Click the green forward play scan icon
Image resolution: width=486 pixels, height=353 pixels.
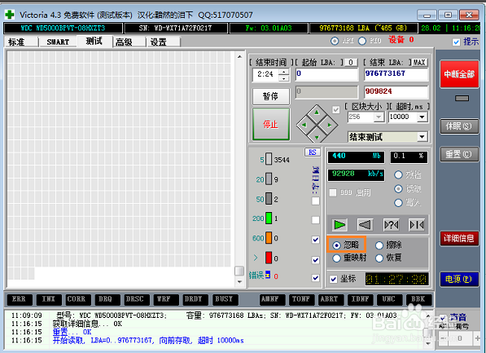[x=339, y=224]
